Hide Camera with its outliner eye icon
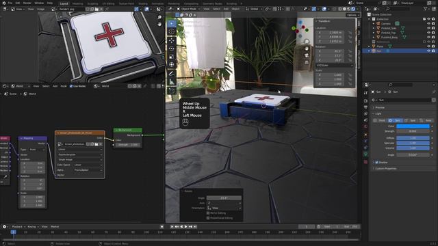 pos(428,24)
